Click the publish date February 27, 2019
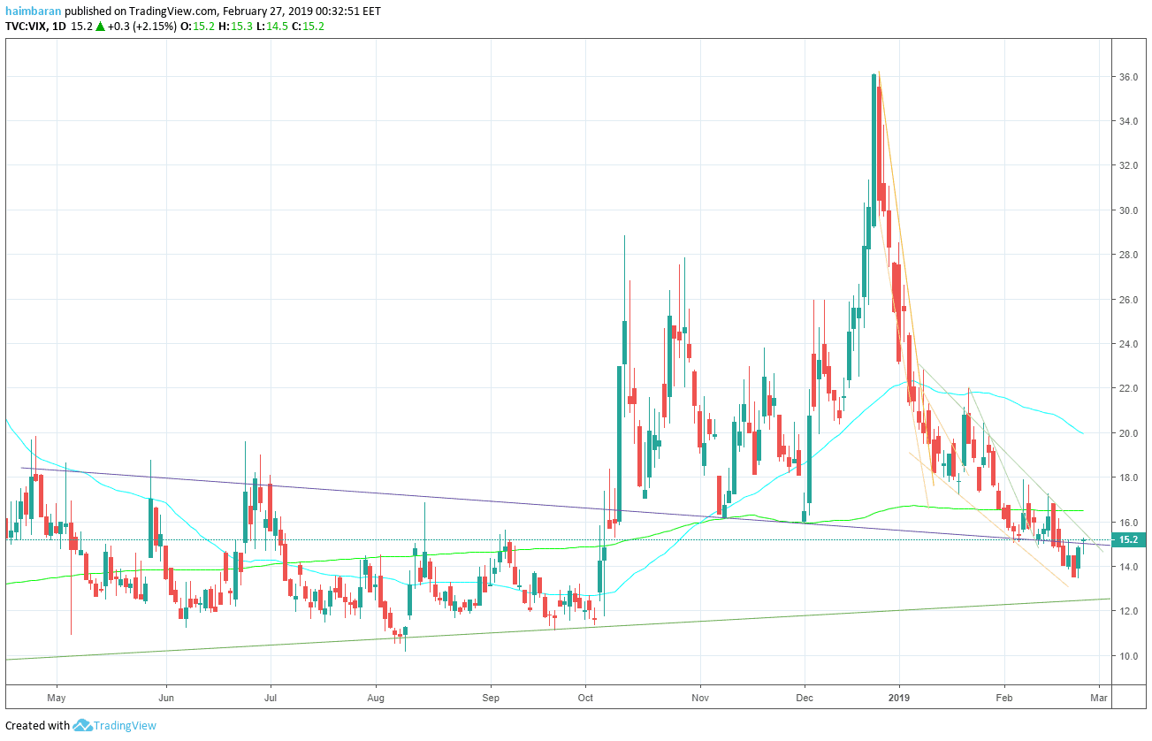This screenshot has width=1152, height=741. (x=268, y=11)
